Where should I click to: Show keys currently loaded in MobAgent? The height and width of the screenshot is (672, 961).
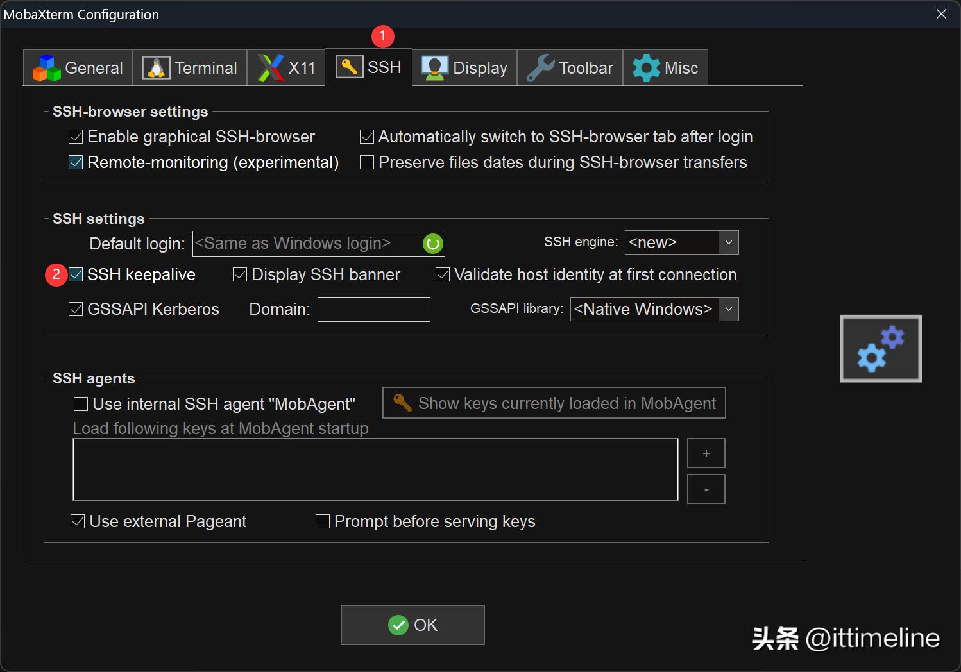point(554,403)
